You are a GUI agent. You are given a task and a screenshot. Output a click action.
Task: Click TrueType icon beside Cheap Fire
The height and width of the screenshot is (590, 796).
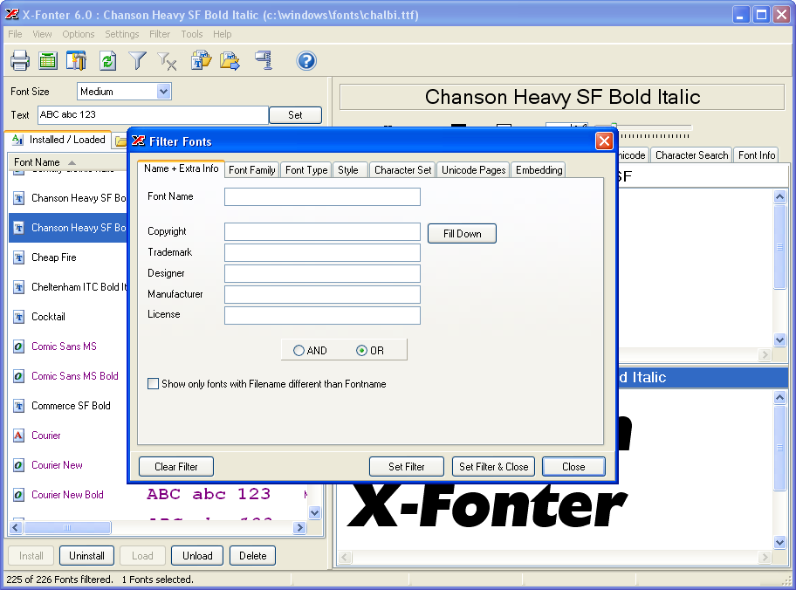pos(19,257)
